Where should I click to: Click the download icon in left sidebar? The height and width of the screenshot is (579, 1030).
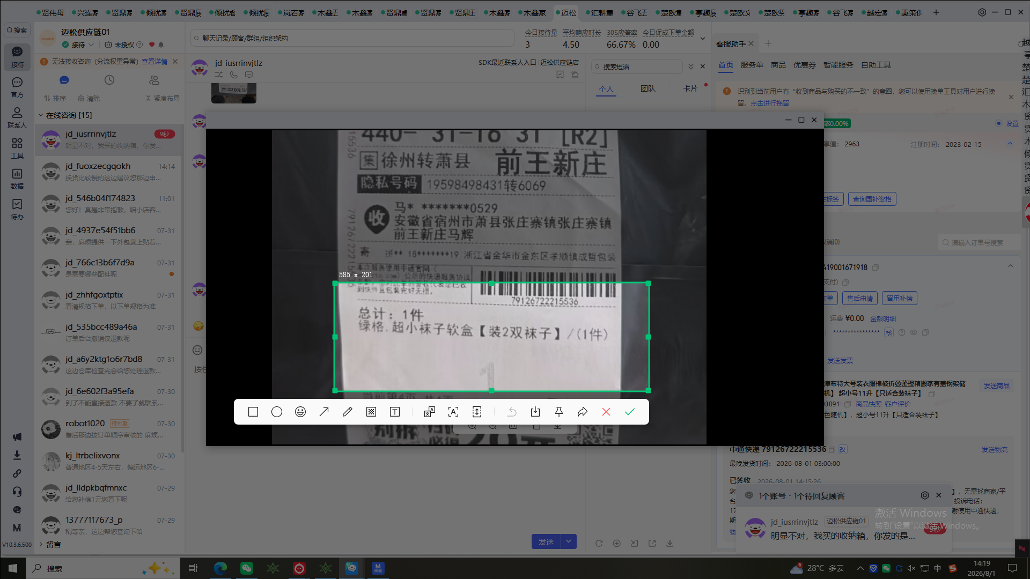[17, 455]
